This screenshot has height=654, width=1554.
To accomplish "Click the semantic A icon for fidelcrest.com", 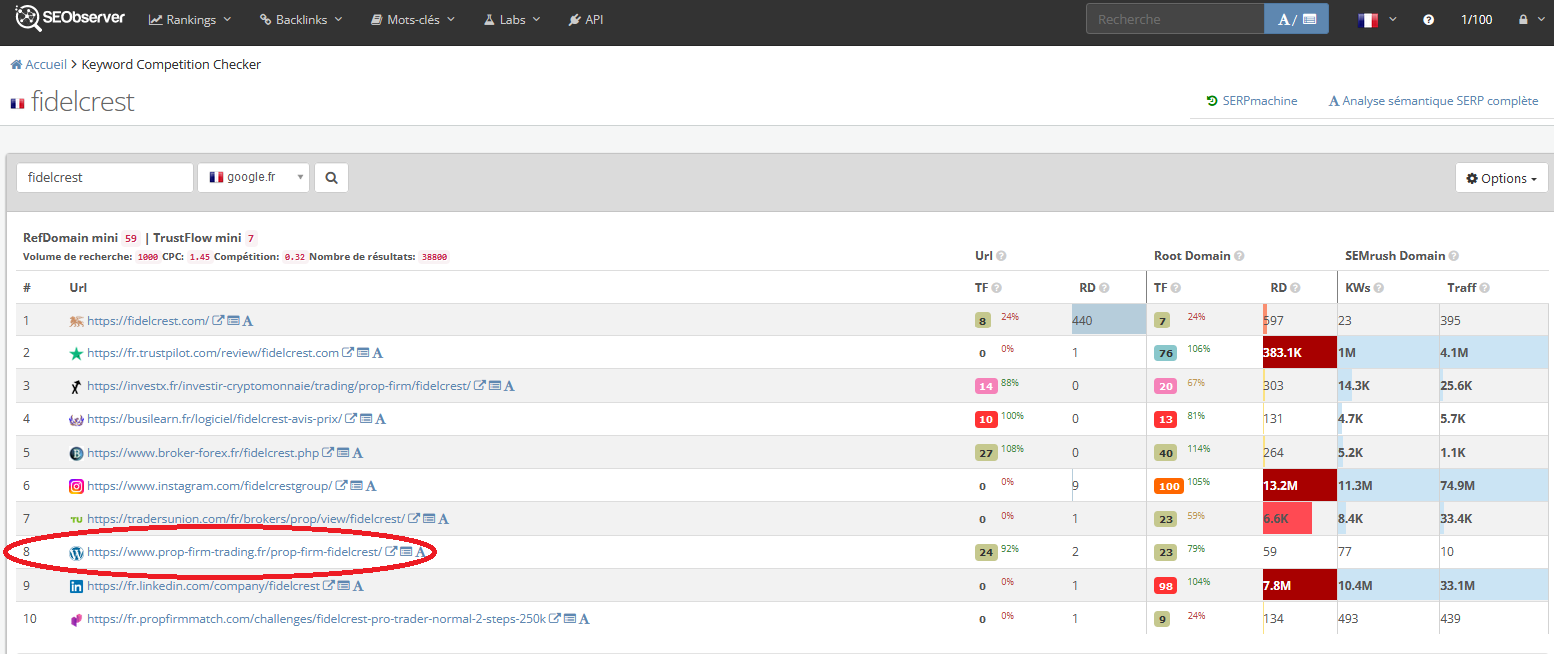I will (x=248, y=321).
